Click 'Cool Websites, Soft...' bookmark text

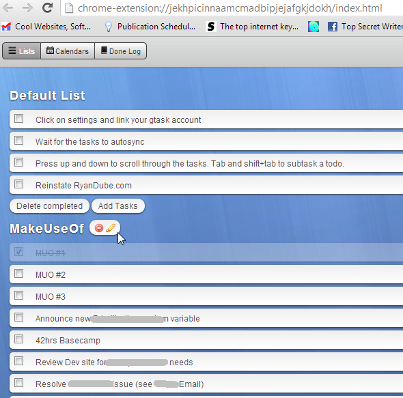click(x=53, y=27)
